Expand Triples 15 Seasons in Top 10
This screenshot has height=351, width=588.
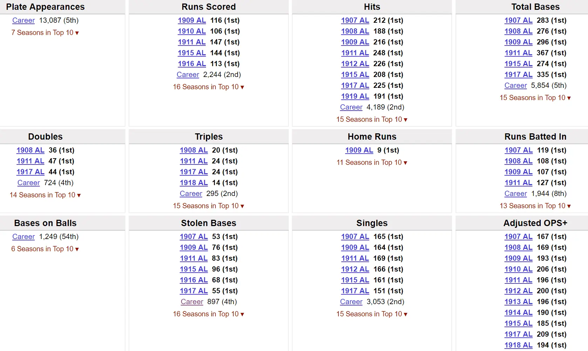208,206
